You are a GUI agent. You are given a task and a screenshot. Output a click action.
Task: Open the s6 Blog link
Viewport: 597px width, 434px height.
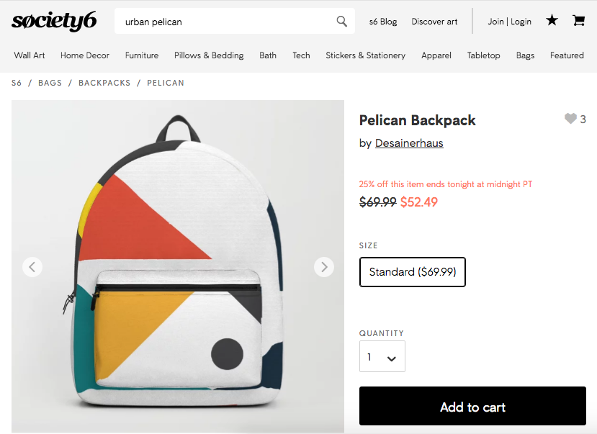click(382, 22)
